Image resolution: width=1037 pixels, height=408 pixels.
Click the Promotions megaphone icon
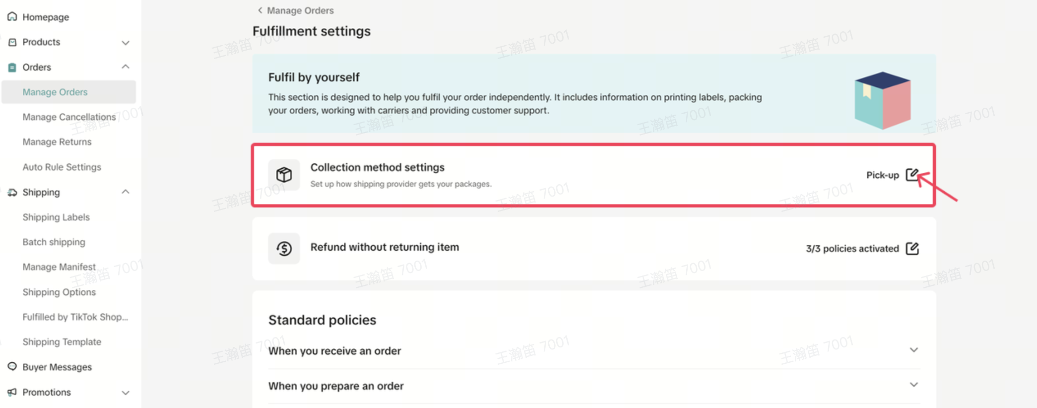[12, 392]
